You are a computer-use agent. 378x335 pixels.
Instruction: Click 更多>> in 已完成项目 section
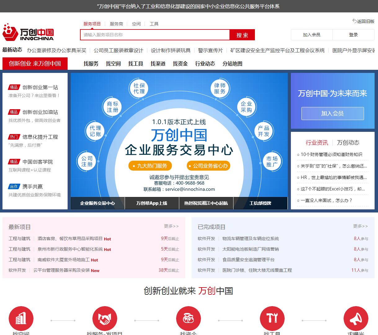point(361,226)
